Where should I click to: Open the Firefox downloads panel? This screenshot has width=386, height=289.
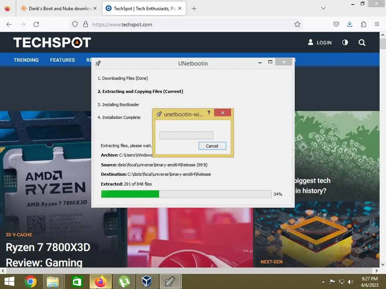349,24
